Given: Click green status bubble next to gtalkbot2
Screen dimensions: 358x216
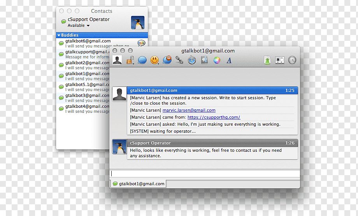Looking at the screenshot, I should (x=61, y=65).
